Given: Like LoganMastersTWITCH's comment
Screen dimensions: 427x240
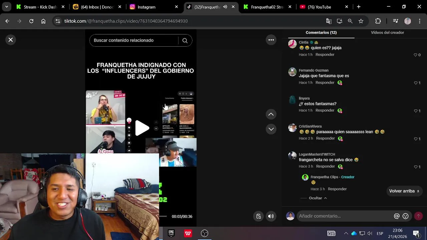Looking at the screenshot, I should (x=416, y=167).
